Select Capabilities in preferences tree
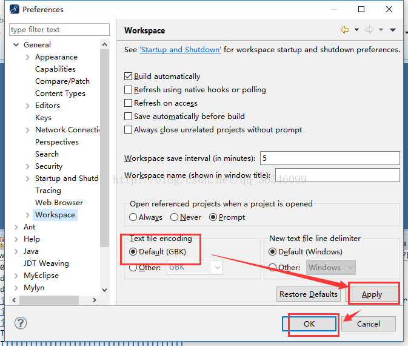 pos(55,69)
